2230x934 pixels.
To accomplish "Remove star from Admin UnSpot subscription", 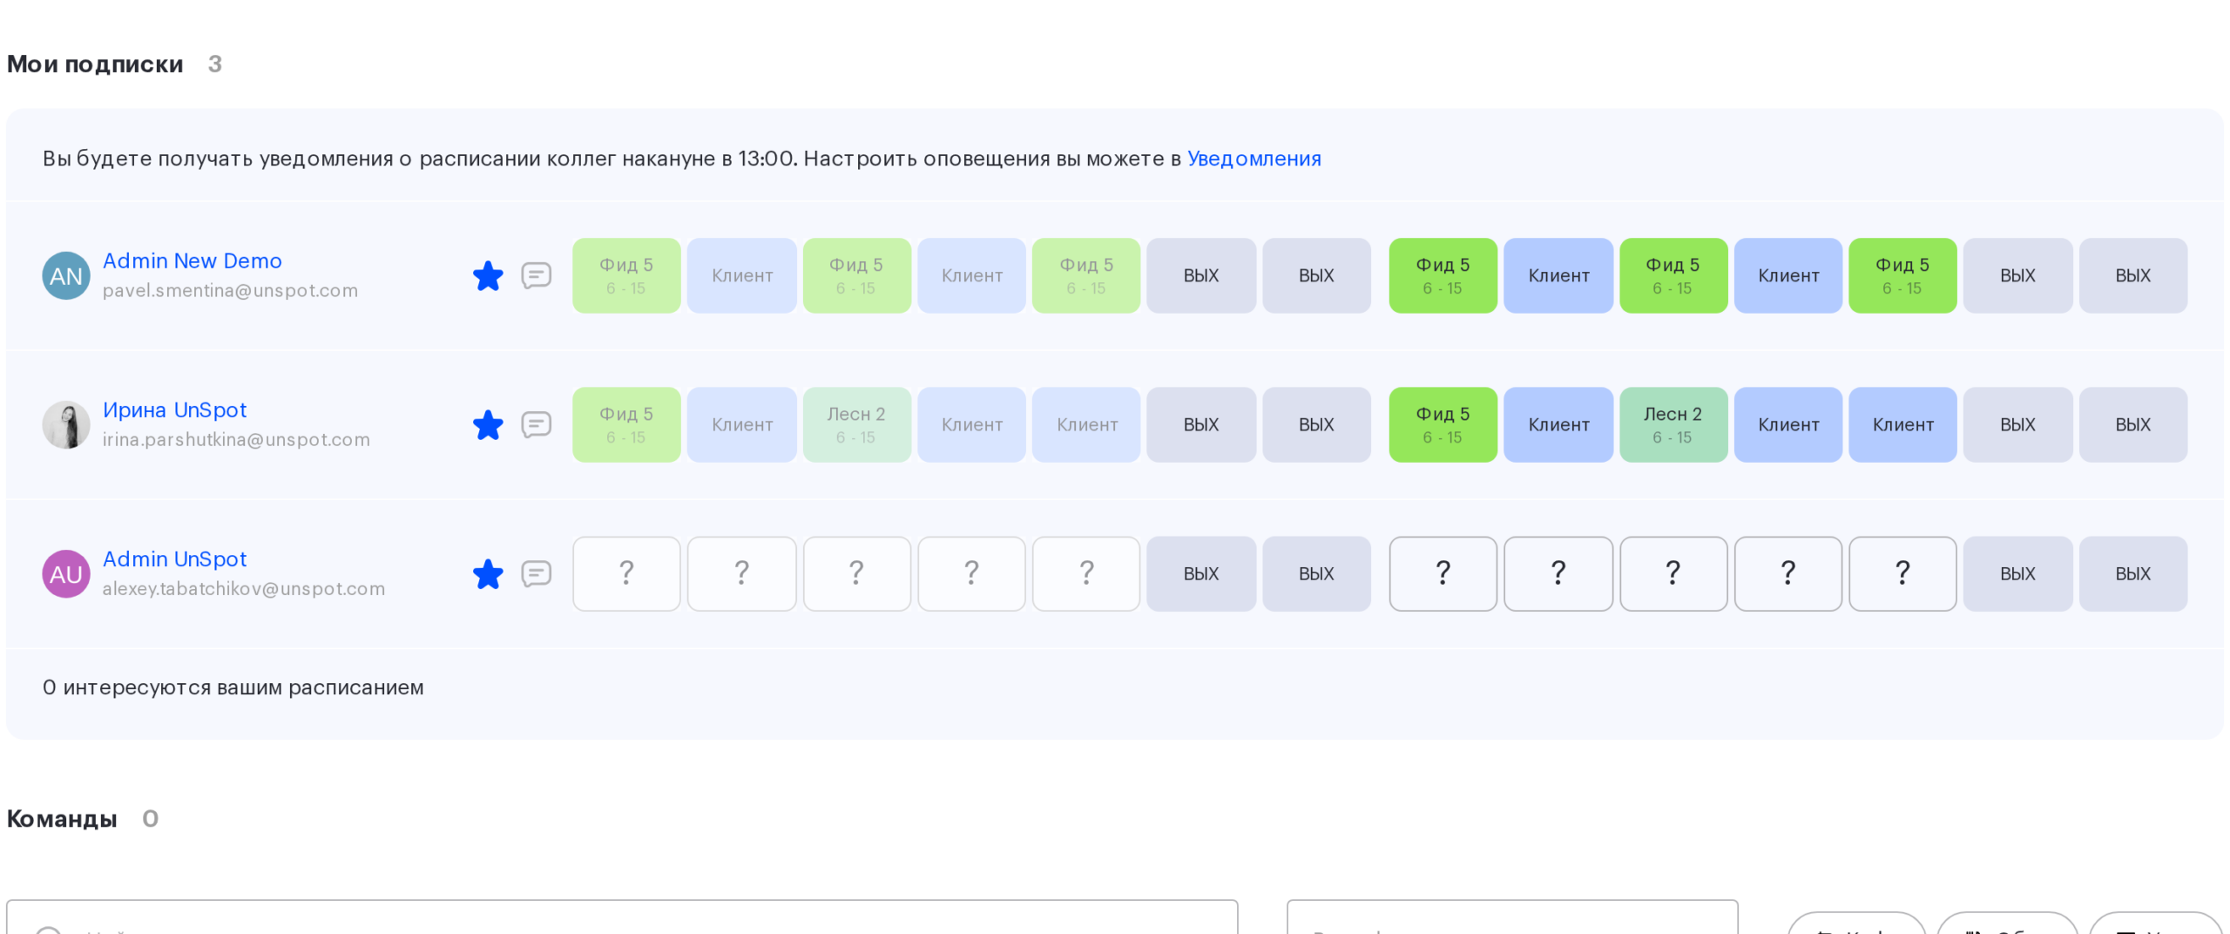I will pos(488,573).
